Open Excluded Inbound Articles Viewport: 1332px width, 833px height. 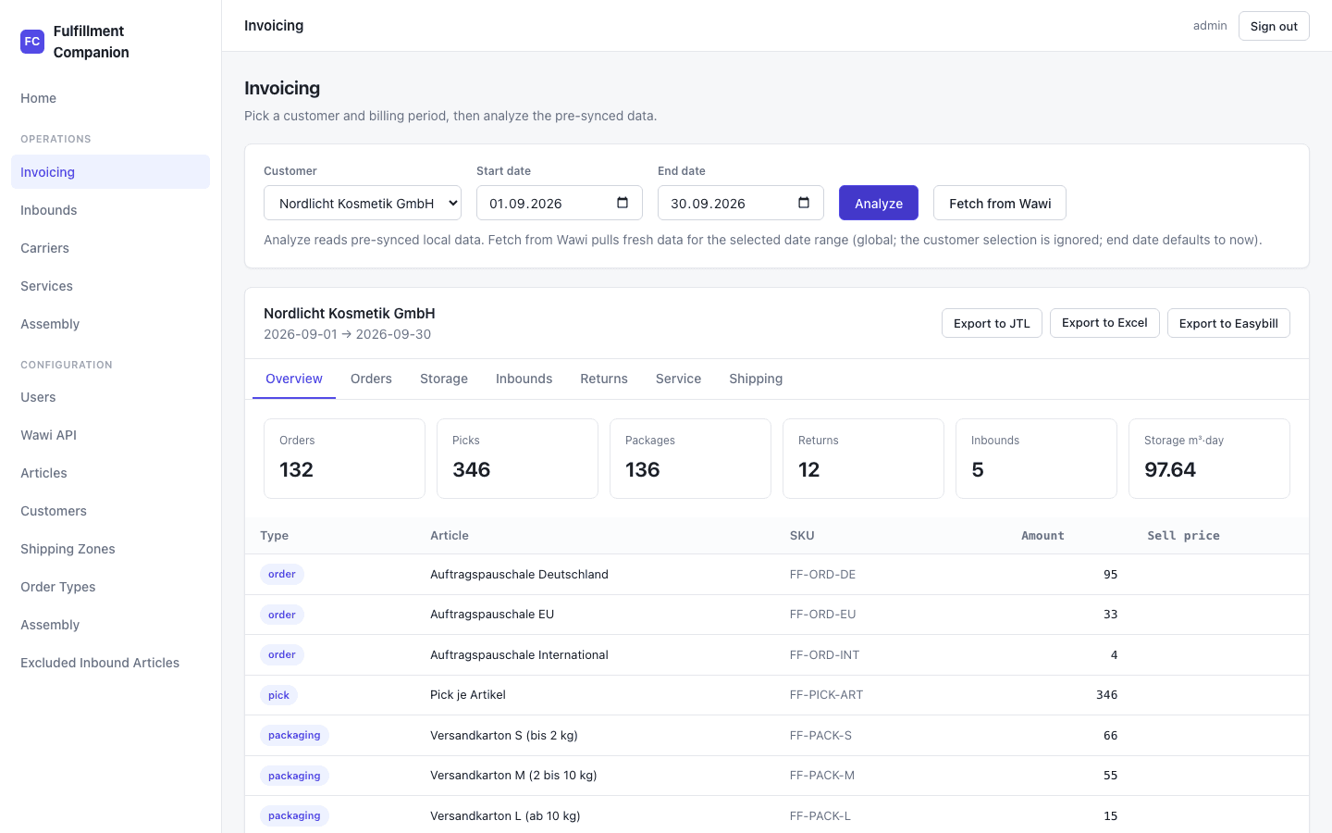(110, 663)
